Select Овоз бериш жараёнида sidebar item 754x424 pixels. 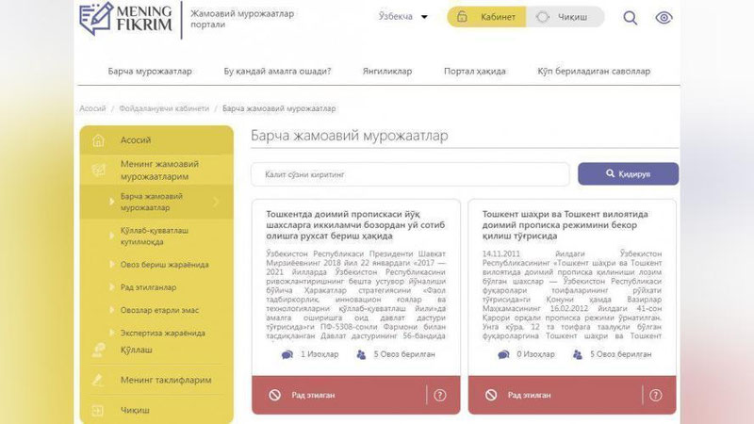[x=163, y=265]
